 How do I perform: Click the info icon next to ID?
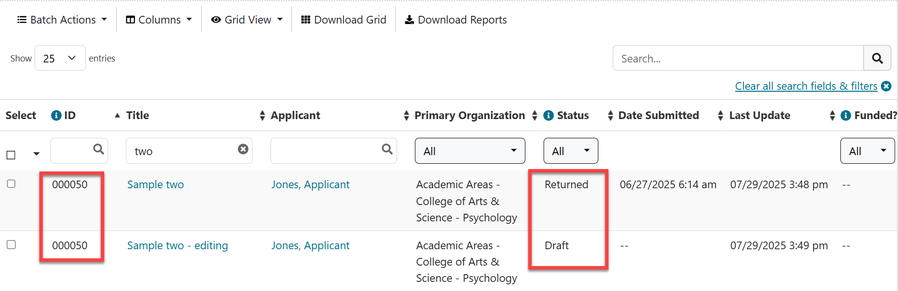point(56,115)
